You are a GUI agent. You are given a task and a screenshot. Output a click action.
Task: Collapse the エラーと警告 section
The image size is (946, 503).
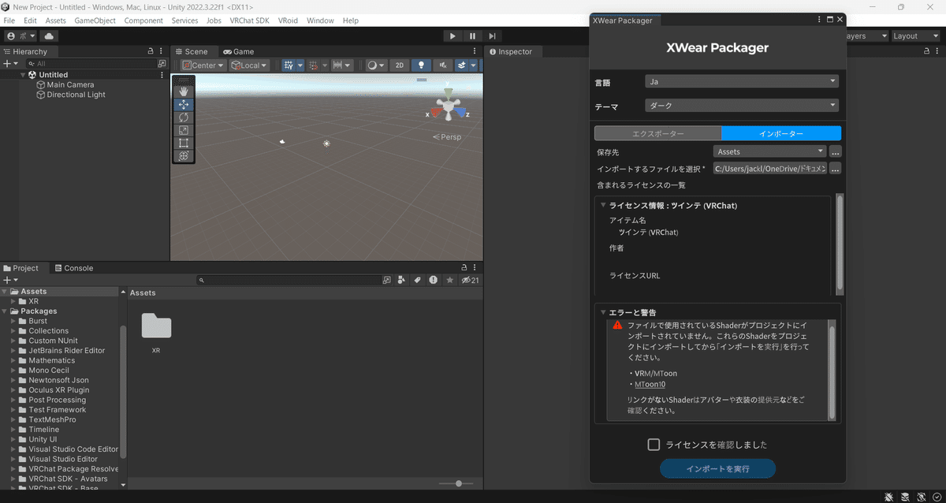click(x=602, y=313)
